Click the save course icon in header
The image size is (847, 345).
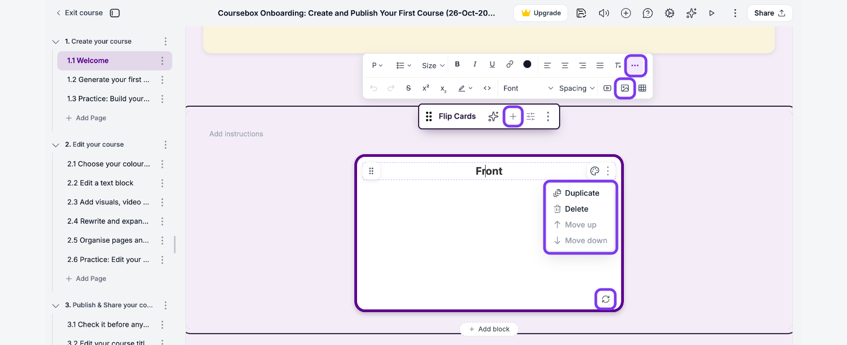[x=581, y=13]
